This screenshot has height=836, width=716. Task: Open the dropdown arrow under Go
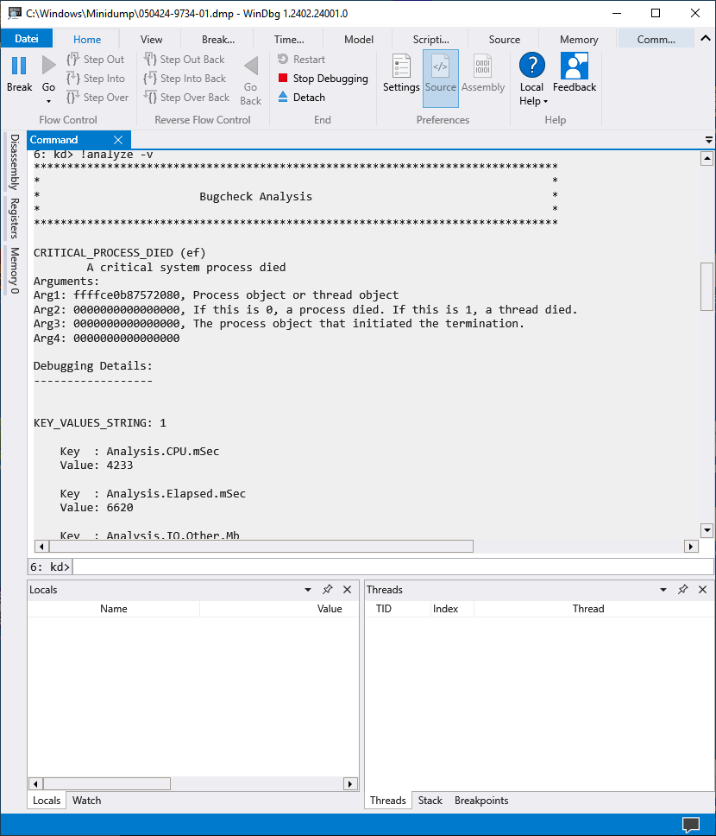pyautogui.click(x=48, y=101)
